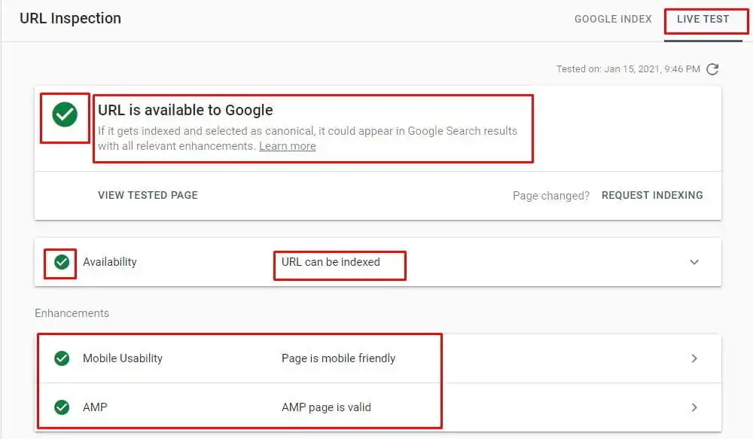The width and height of the screenshot is (753, 439).
Task: Select the Page is mobile friendly text
Action: point(337,358)
